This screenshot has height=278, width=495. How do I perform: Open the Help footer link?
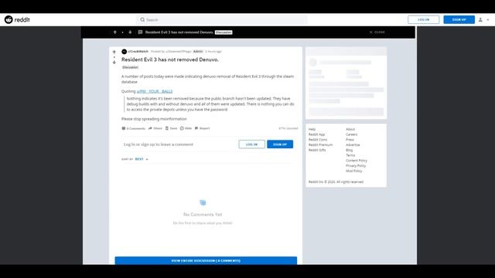[x=312, y=129]
